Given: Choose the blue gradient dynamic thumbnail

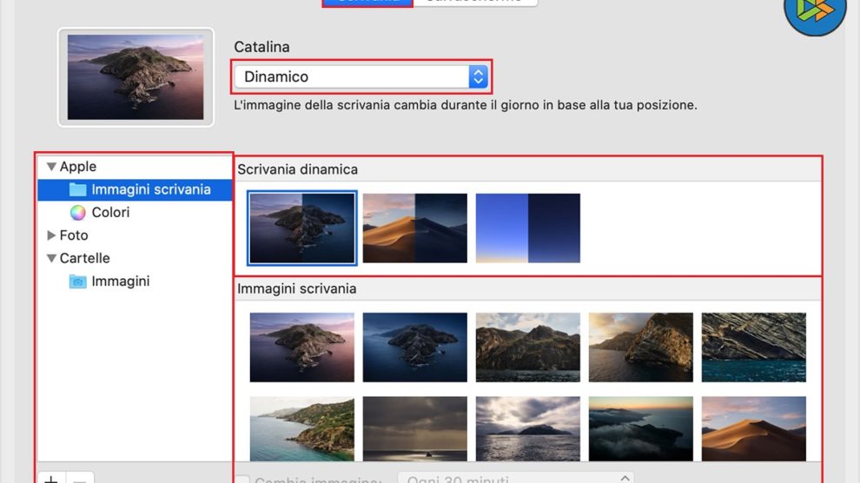Looking at the screenshot, I should coord(528,228).
